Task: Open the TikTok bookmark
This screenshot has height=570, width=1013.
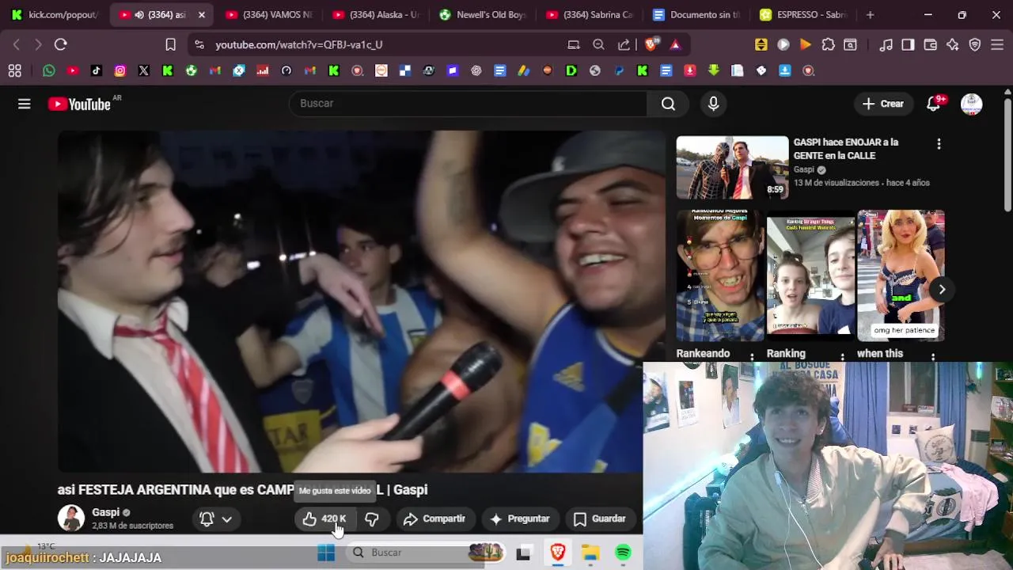Action: pyautogui.click(x=97, y=70)
